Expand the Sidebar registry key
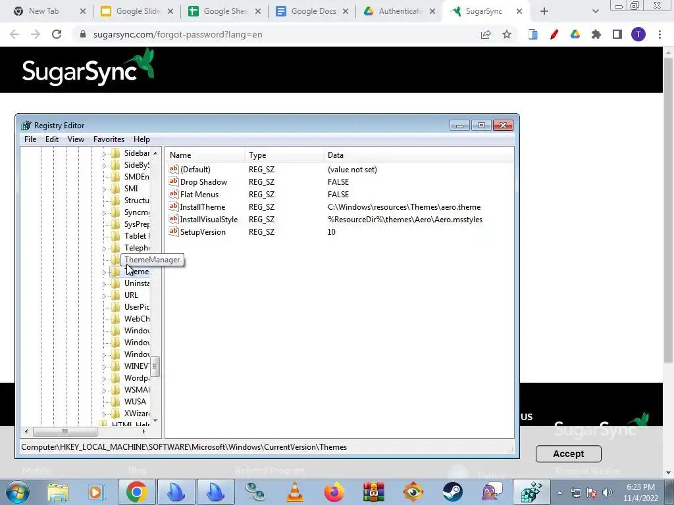Viewport: 674px width, 505px height. [x=104, y=154]
